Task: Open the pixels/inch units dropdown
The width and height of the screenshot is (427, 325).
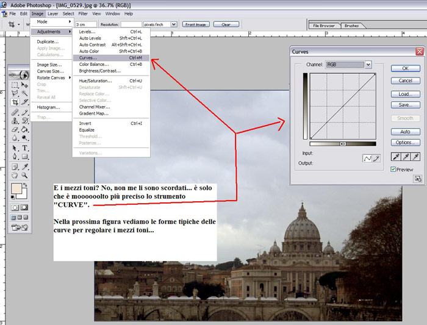Action: click(x=173, y=24)
